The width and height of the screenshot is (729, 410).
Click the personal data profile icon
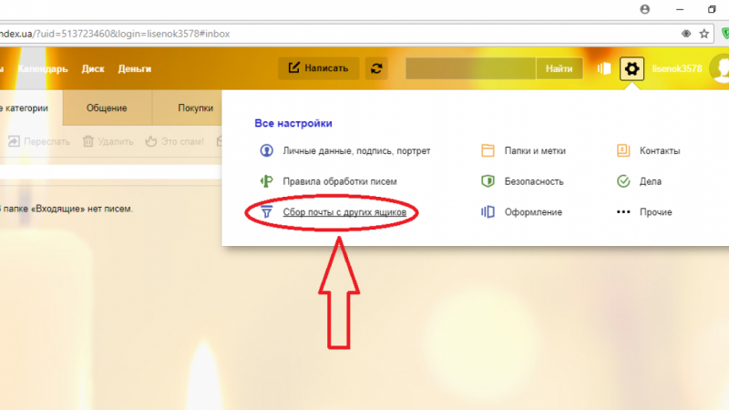266,150
